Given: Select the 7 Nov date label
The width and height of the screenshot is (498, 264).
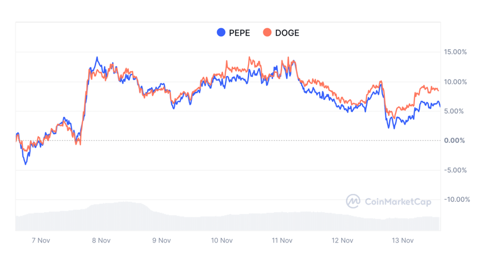Looking at the screenshot, I should [x=40, y=240].
